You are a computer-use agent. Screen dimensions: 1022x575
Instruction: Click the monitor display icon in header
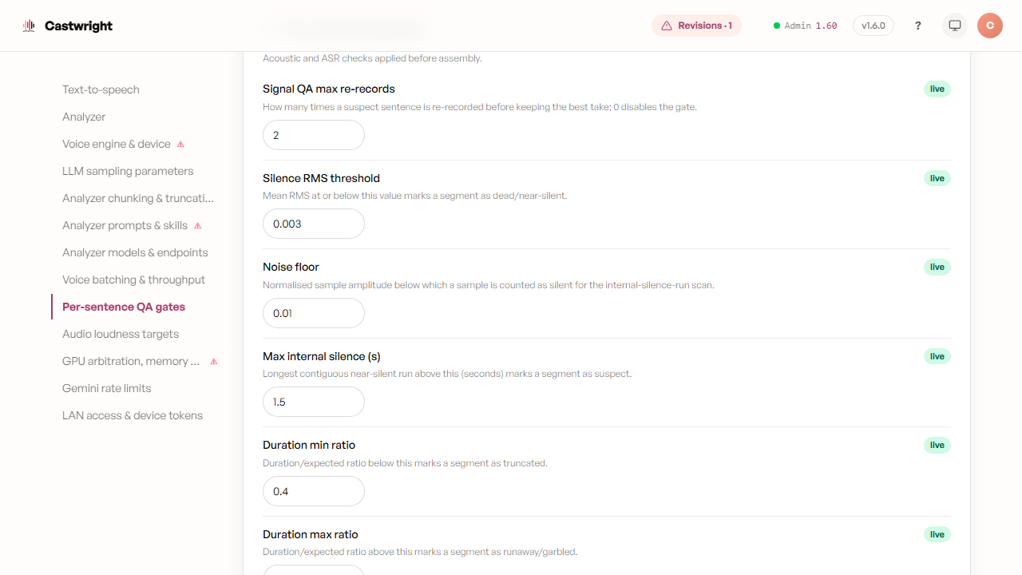pos(955,26)
